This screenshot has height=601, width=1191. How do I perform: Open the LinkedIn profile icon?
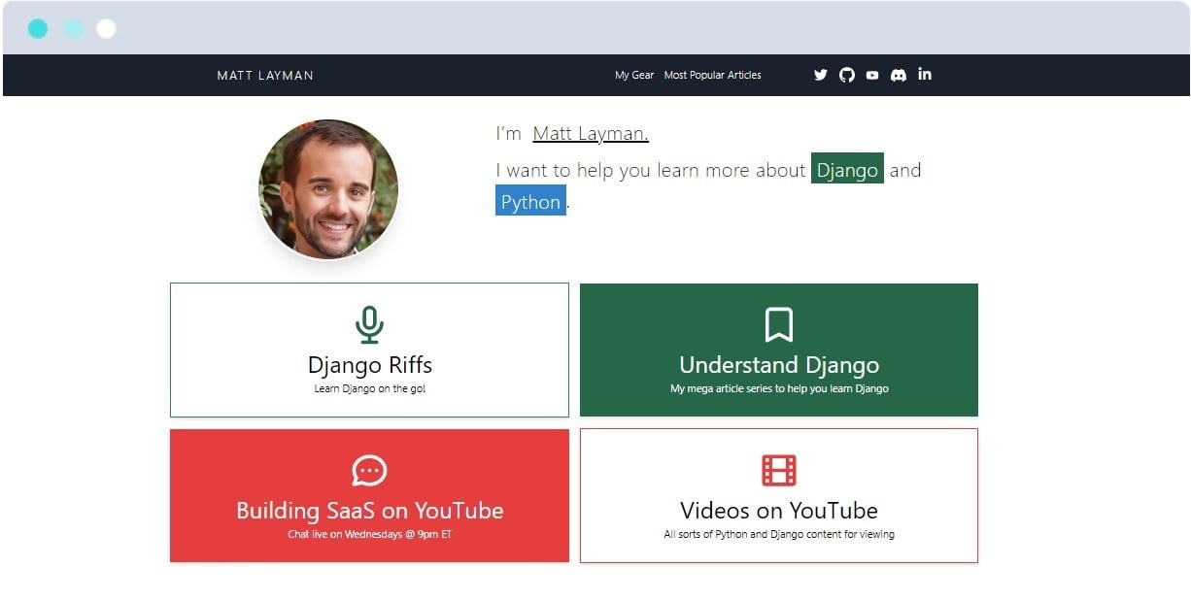coord(925,75)
